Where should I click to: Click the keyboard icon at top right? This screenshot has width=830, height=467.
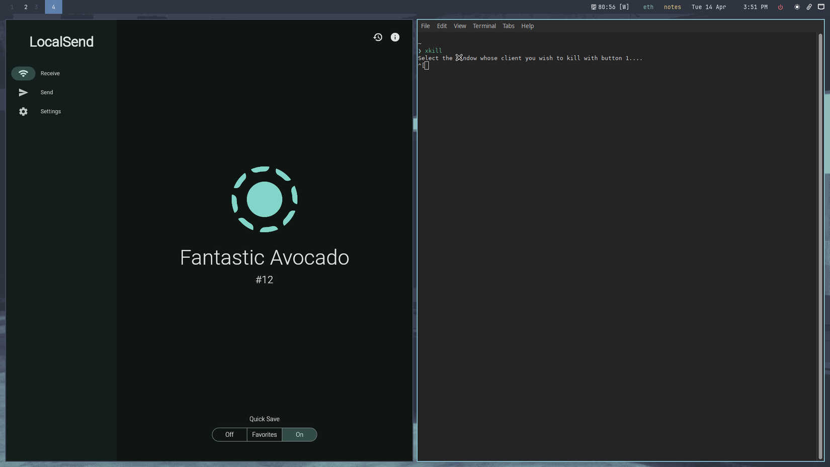pos(822,7)
